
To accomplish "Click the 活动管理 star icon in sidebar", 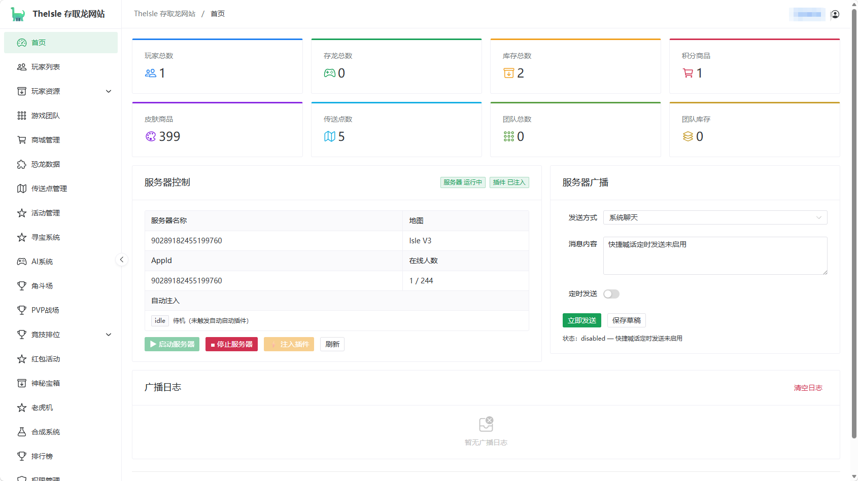I will (x=22, y=213).
